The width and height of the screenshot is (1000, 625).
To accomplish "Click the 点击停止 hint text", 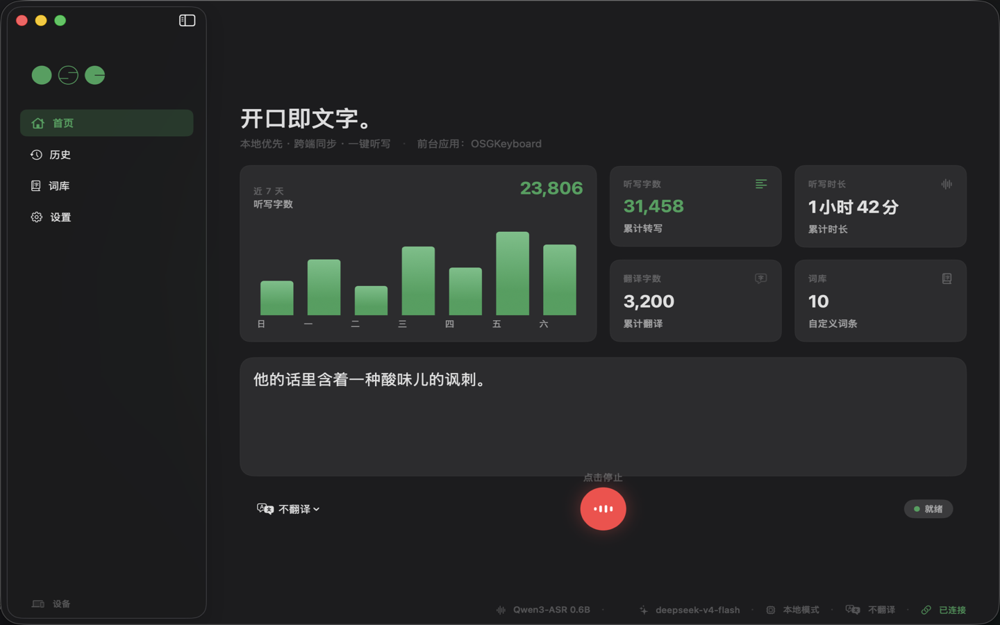I will pyautogui.click(x=603, y=478).
